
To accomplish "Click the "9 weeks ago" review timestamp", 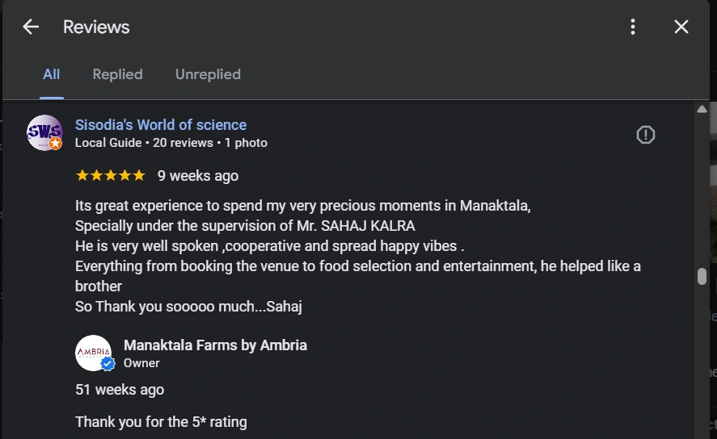I will (198, 176).
